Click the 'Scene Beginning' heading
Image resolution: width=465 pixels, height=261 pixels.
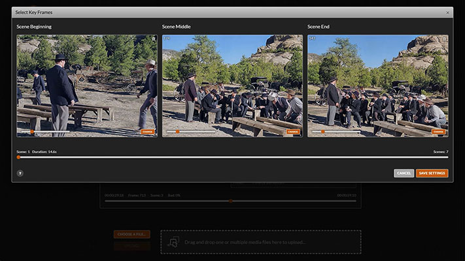34,27
